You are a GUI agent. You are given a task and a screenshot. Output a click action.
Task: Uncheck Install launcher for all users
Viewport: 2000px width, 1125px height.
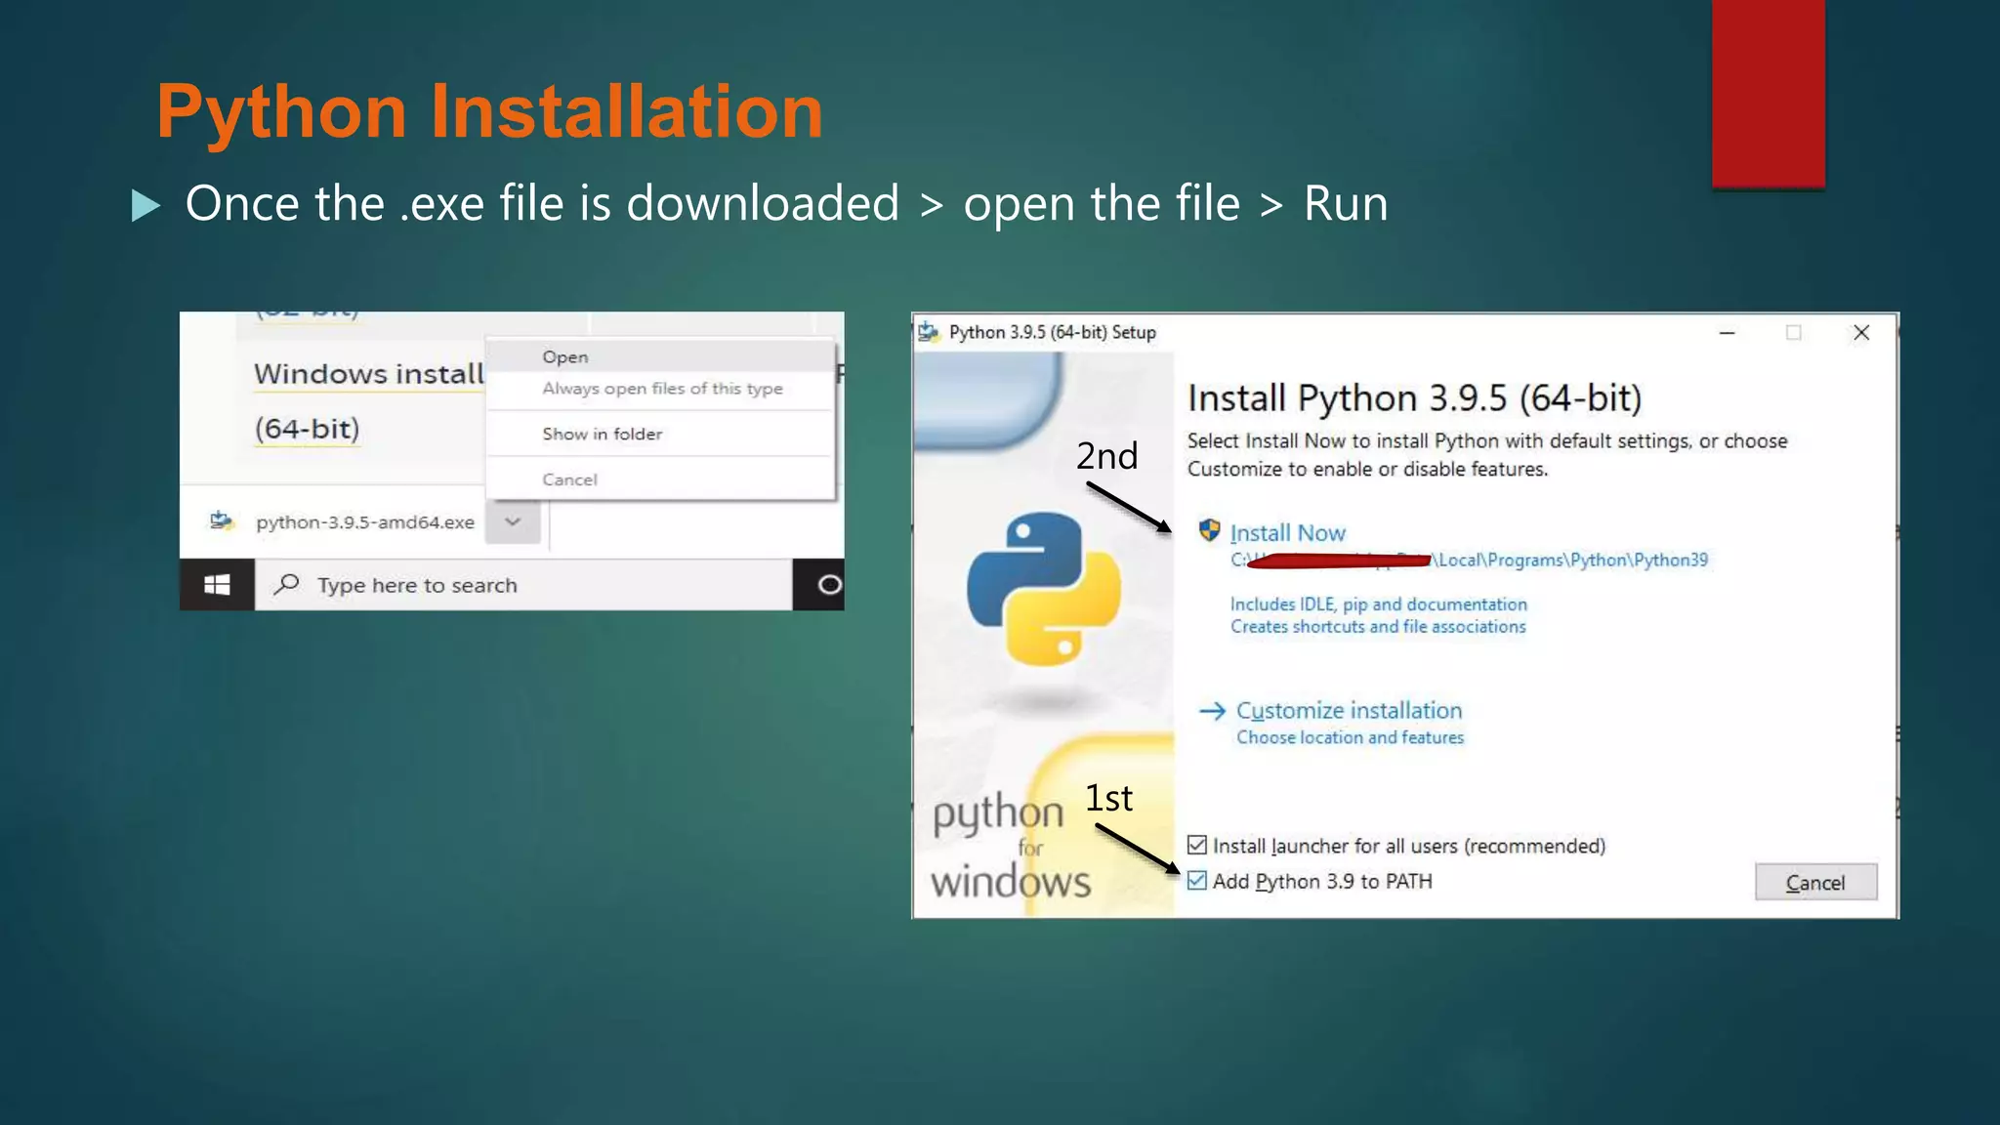tap(1197, 846)
